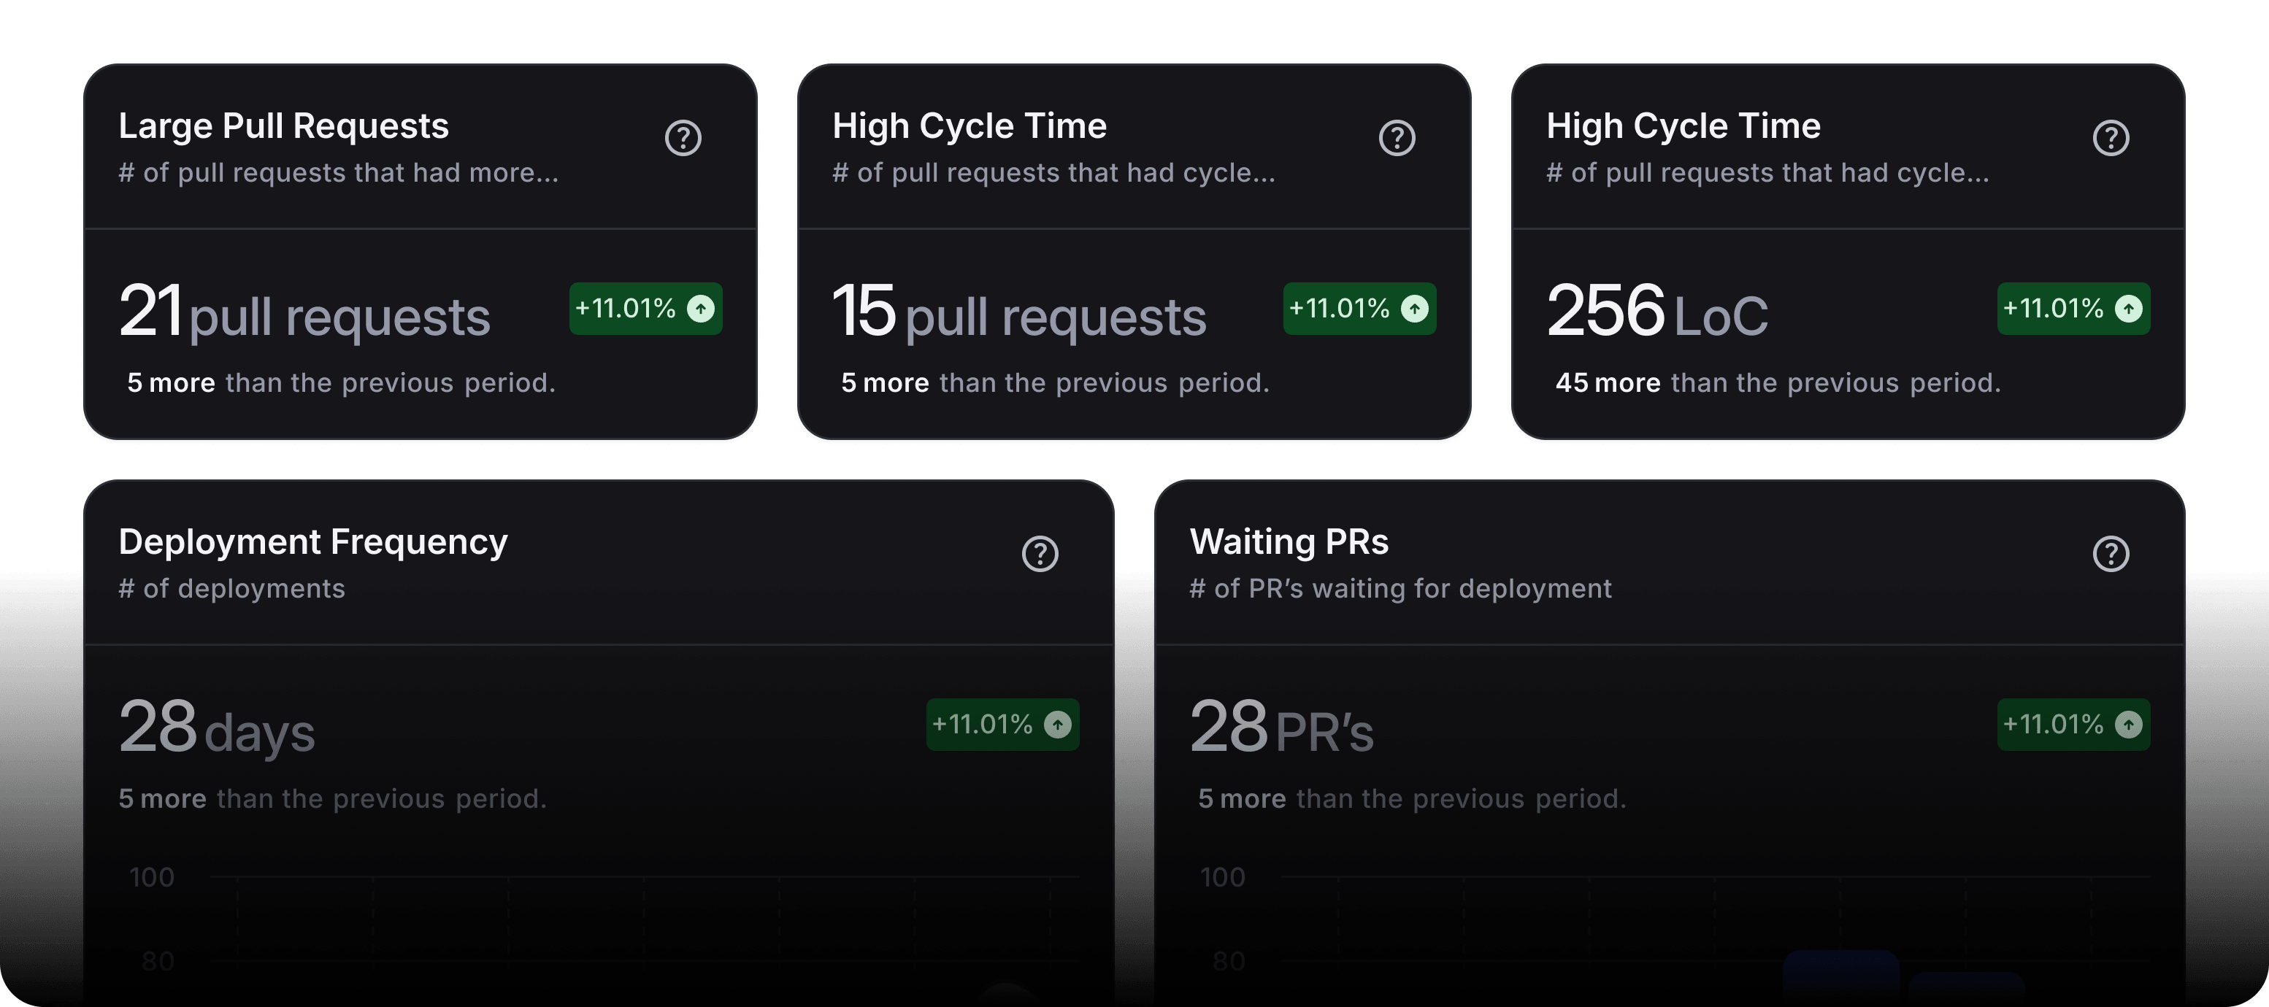Show help for Deployment Frequency
The image size is (2269, 1007).
tap(1040, 555)
